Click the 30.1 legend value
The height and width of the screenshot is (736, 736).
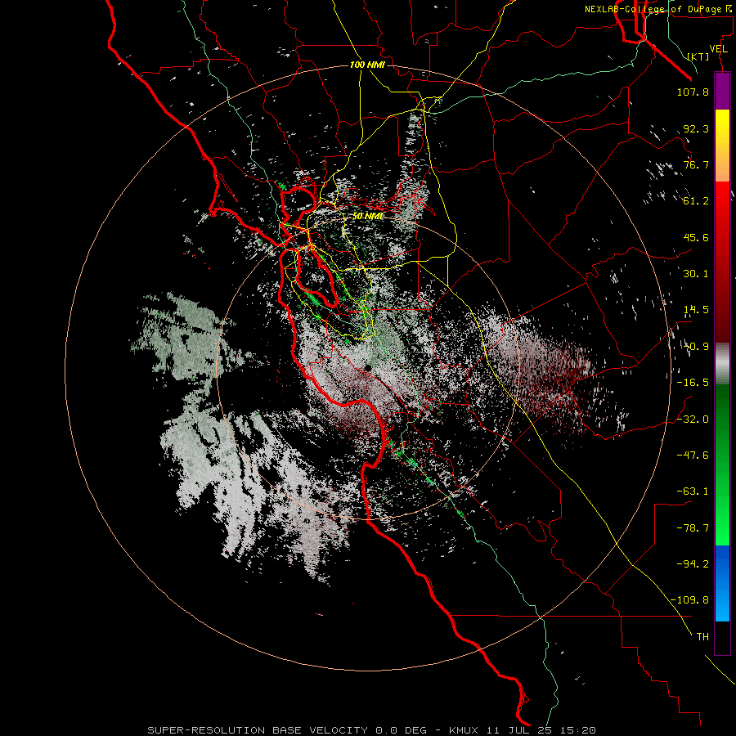point(696,274)
